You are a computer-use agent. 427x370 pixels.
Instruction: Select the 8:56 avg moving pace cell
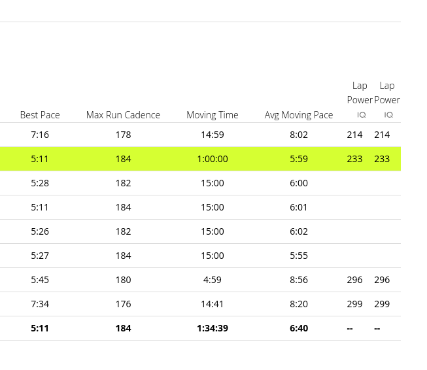click(299, 280)
